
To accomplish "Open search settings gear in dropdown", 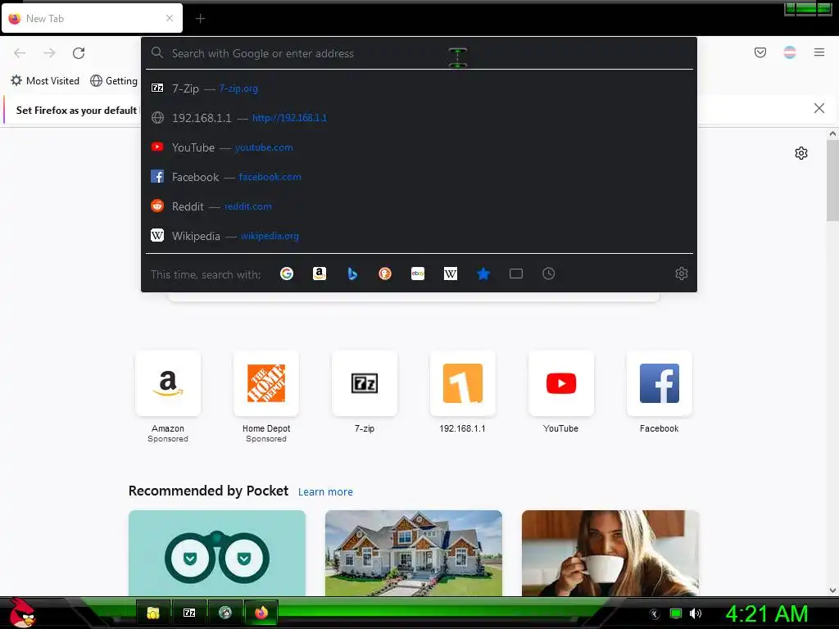I will click(681, 274).
